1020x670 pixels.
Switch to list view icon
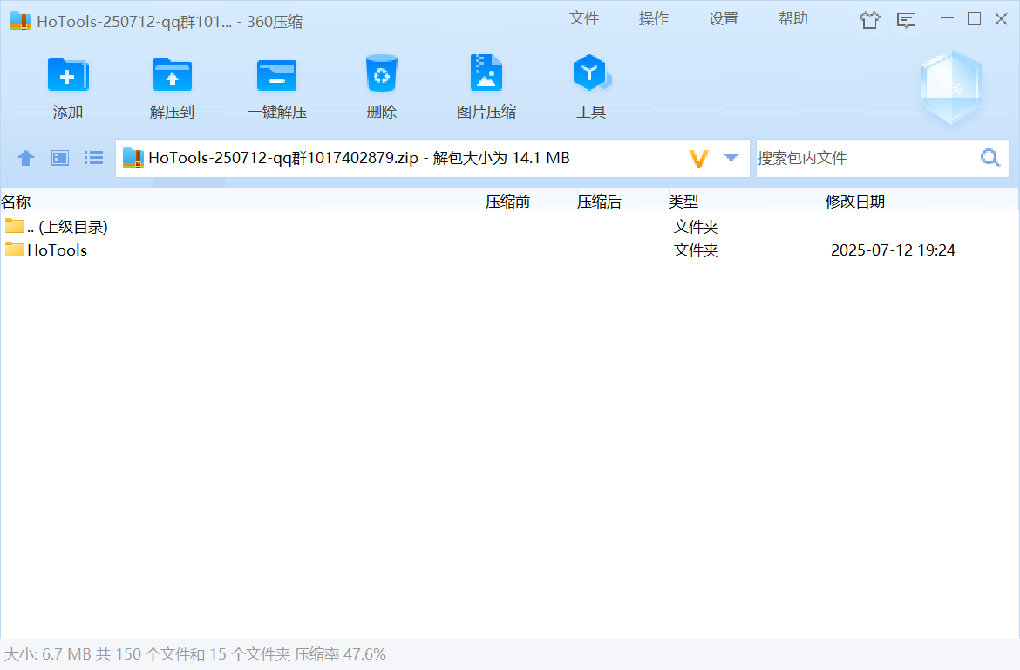tap(93, 158)
